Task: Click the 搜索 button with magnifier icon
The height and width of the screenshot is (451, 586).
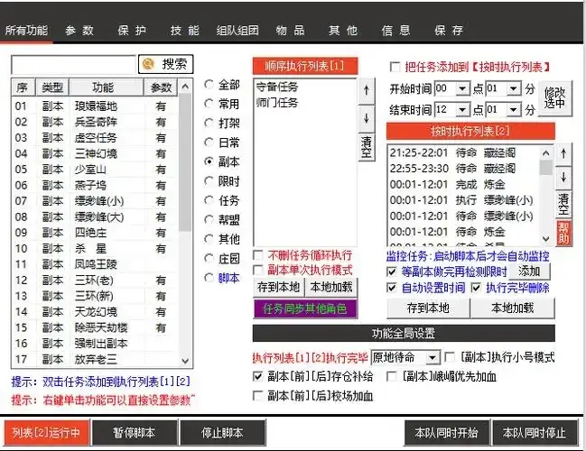Action: (x=165, y=64)
